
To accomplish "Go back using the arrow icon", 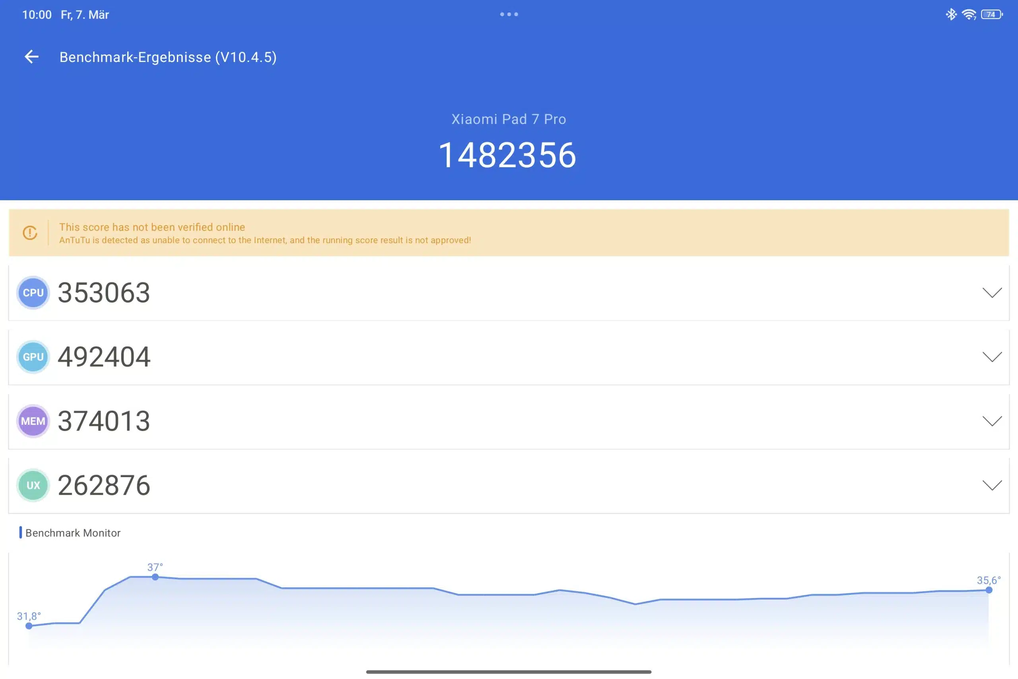I will coord(31,57).
